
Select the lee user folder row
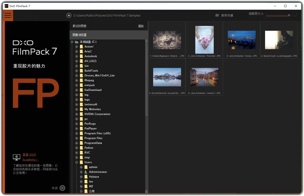point(91,181)
